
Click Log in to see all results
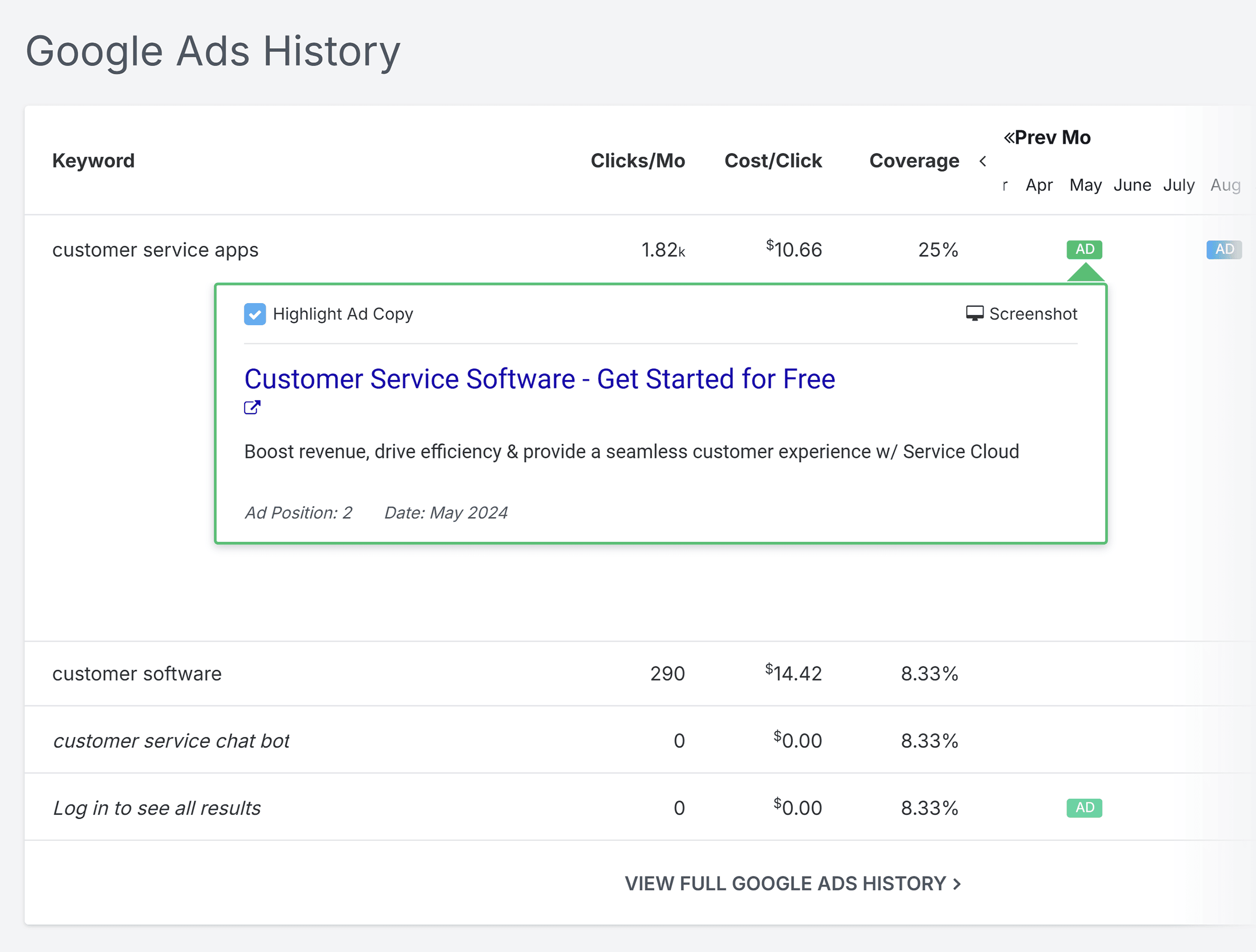[157, 808]
